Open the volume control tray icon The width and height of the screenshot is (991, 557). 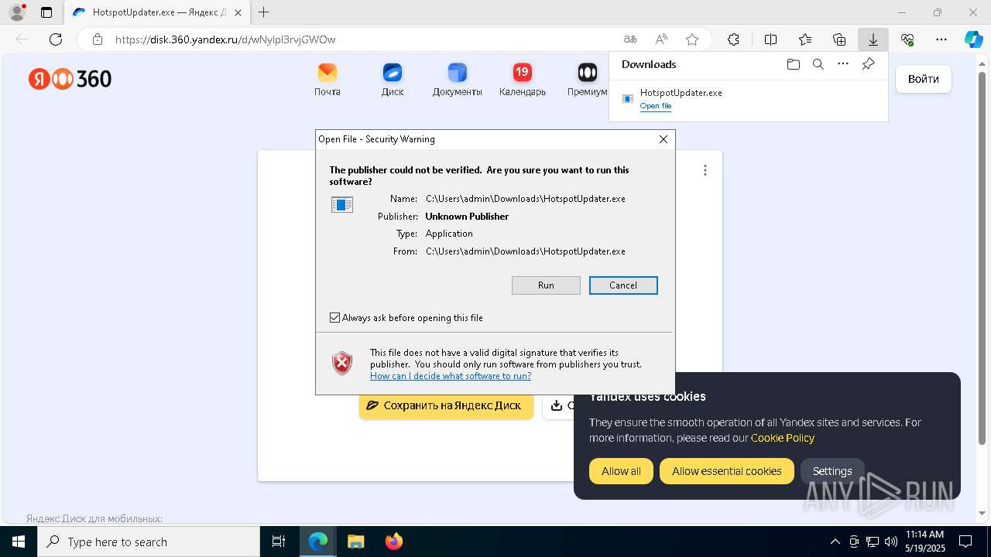tap(891, 542)
